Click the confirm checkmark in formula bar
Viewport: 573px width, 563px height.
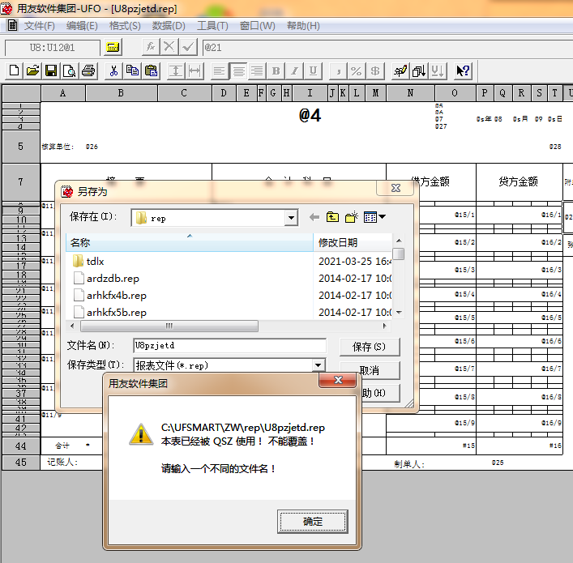tap(188, 47)
